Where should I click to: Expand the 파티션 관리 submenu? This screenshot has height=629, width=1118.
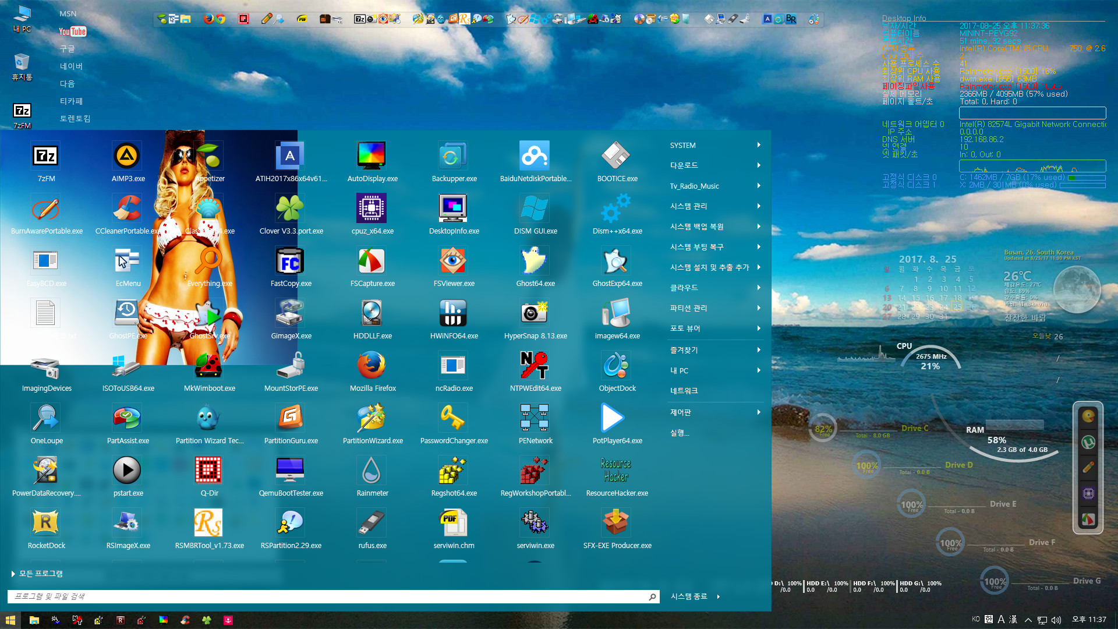pyautogui.click(x=715, y=308)
